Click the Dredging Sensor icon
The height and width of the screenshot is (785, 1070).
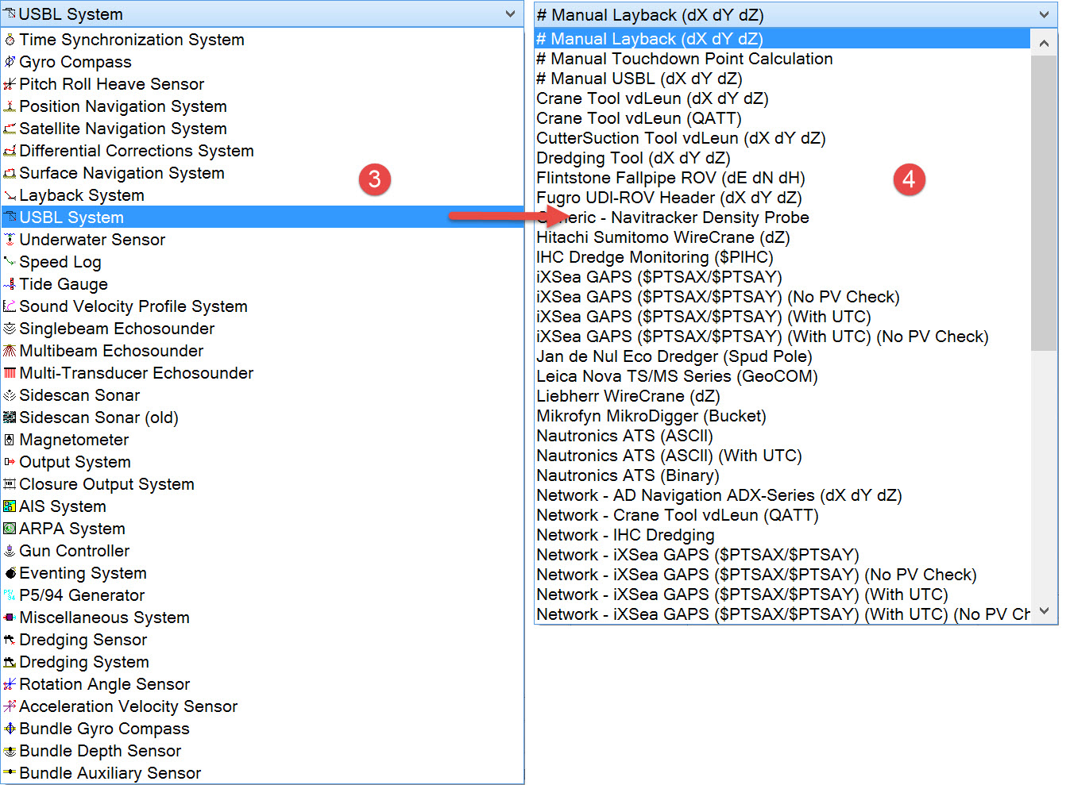pos(10,640)
